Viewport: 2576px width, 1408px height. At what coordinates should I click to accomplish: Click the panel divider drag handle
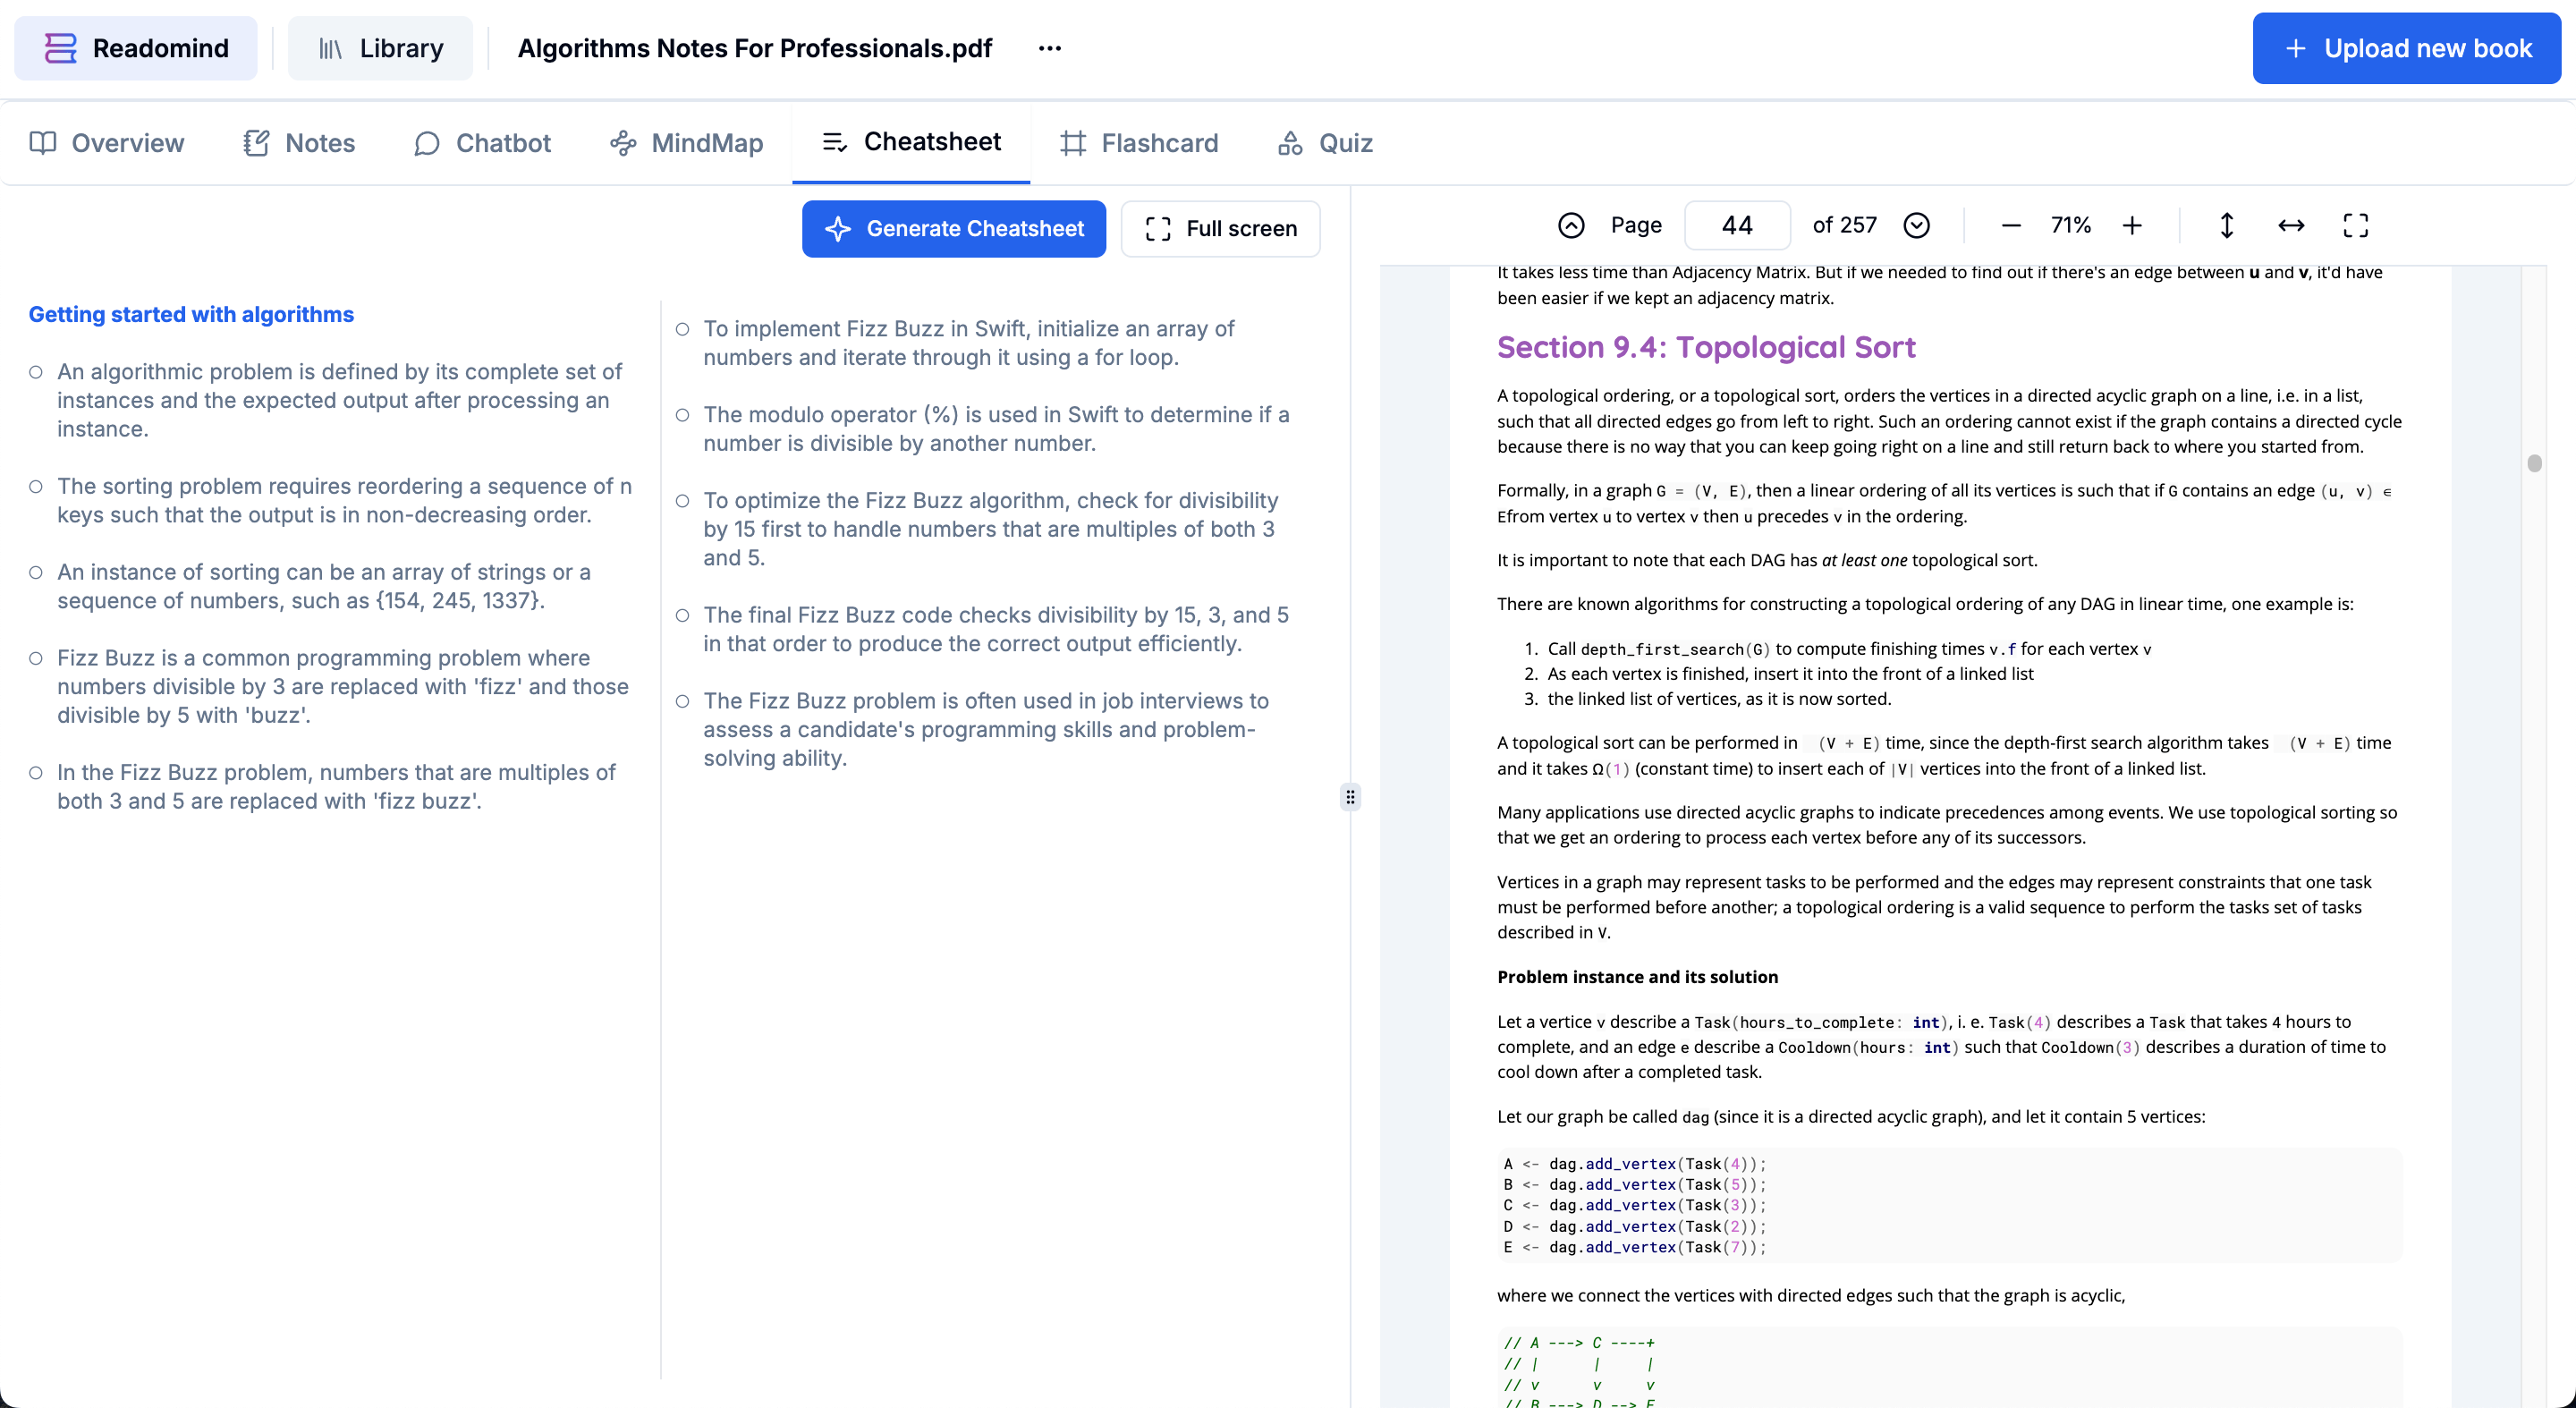[x=1350, y=797]
